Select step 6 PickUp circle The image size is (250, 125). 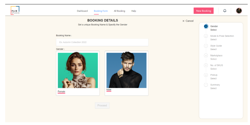click(206, 75)
